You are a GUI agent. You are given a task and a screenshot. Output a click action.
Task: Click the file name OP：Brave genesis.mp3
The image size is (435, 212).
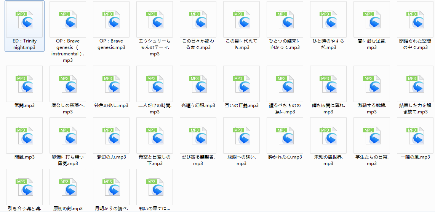pyautogui.click(x=111, y=44)
